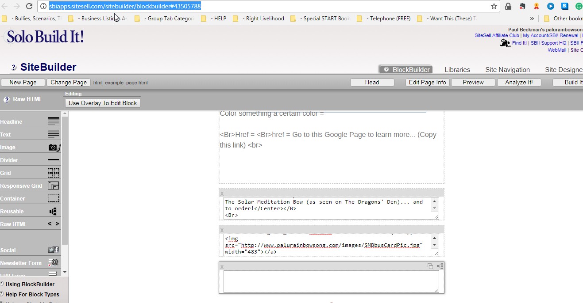Add a Grid block
This screenshot has height=303, width=583.
tap(30, 173)
